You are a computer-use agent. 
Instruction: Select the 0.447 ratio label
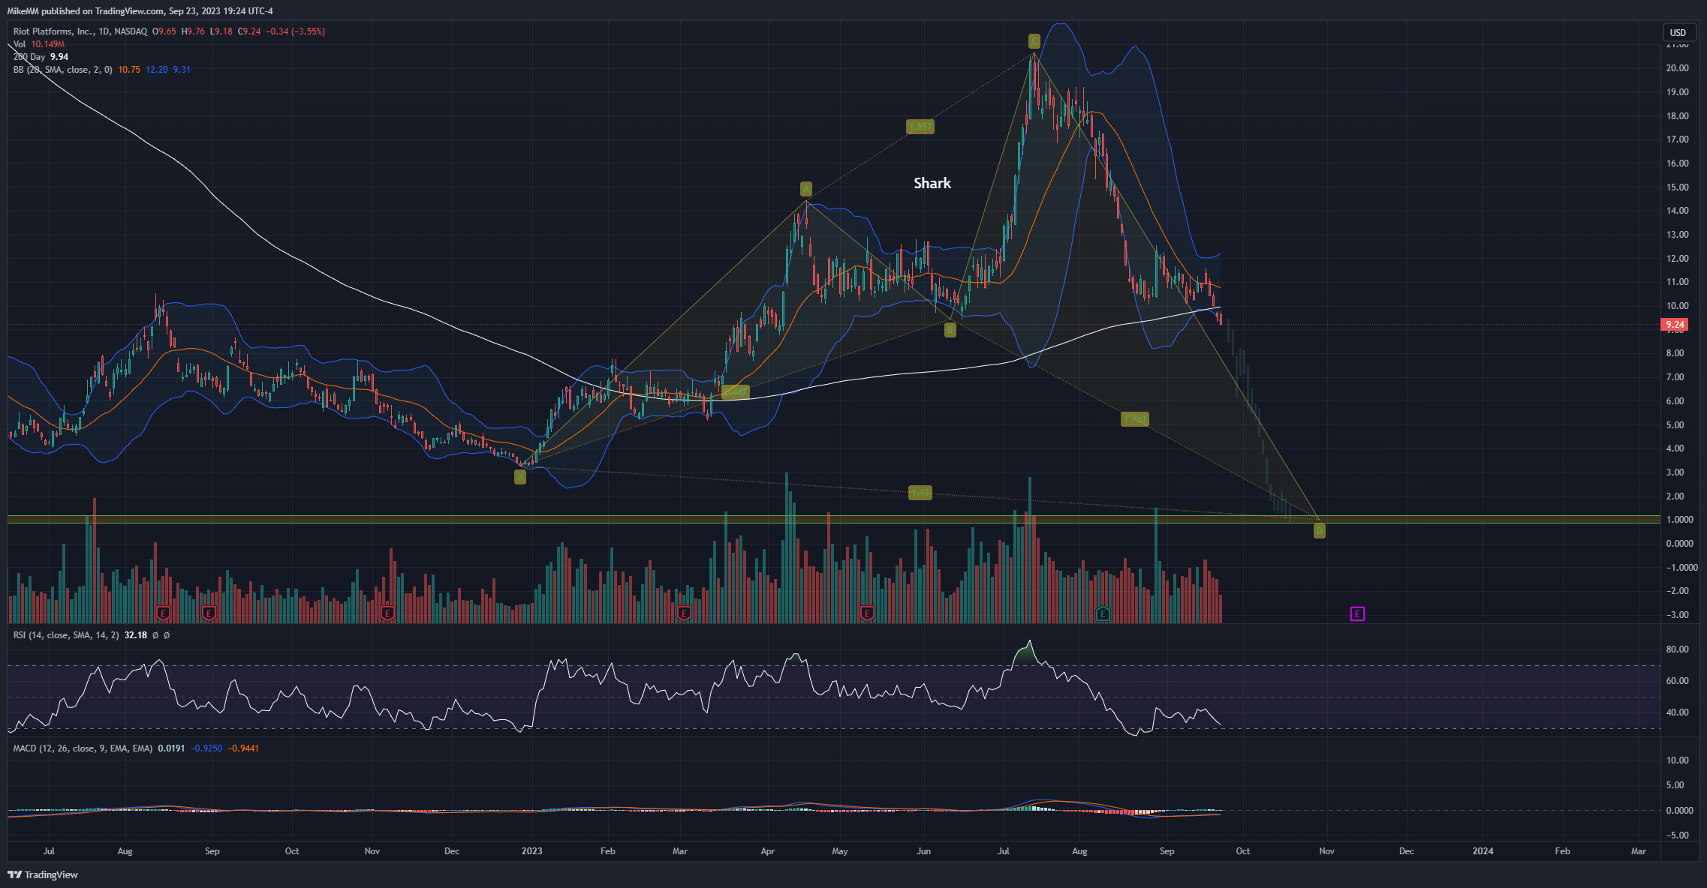tap(735, 392)
